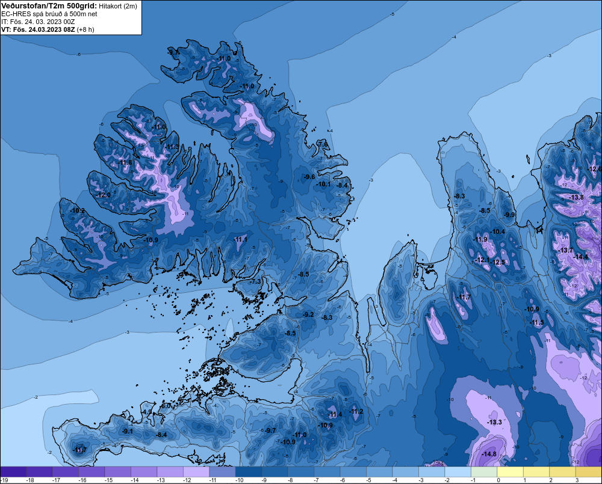Click the title 'Veðurstofan/T2m 500grid:'

pyautogui.click(x=49, y=6)
